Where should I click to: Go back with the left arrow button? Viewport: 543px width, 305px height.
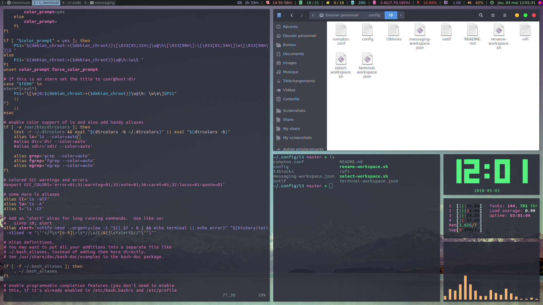[292, 15]
